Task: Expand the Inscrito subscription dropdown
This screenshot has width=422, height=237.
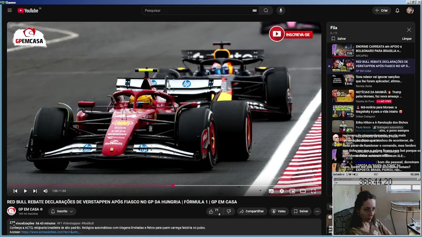Action: pos(62,211)
